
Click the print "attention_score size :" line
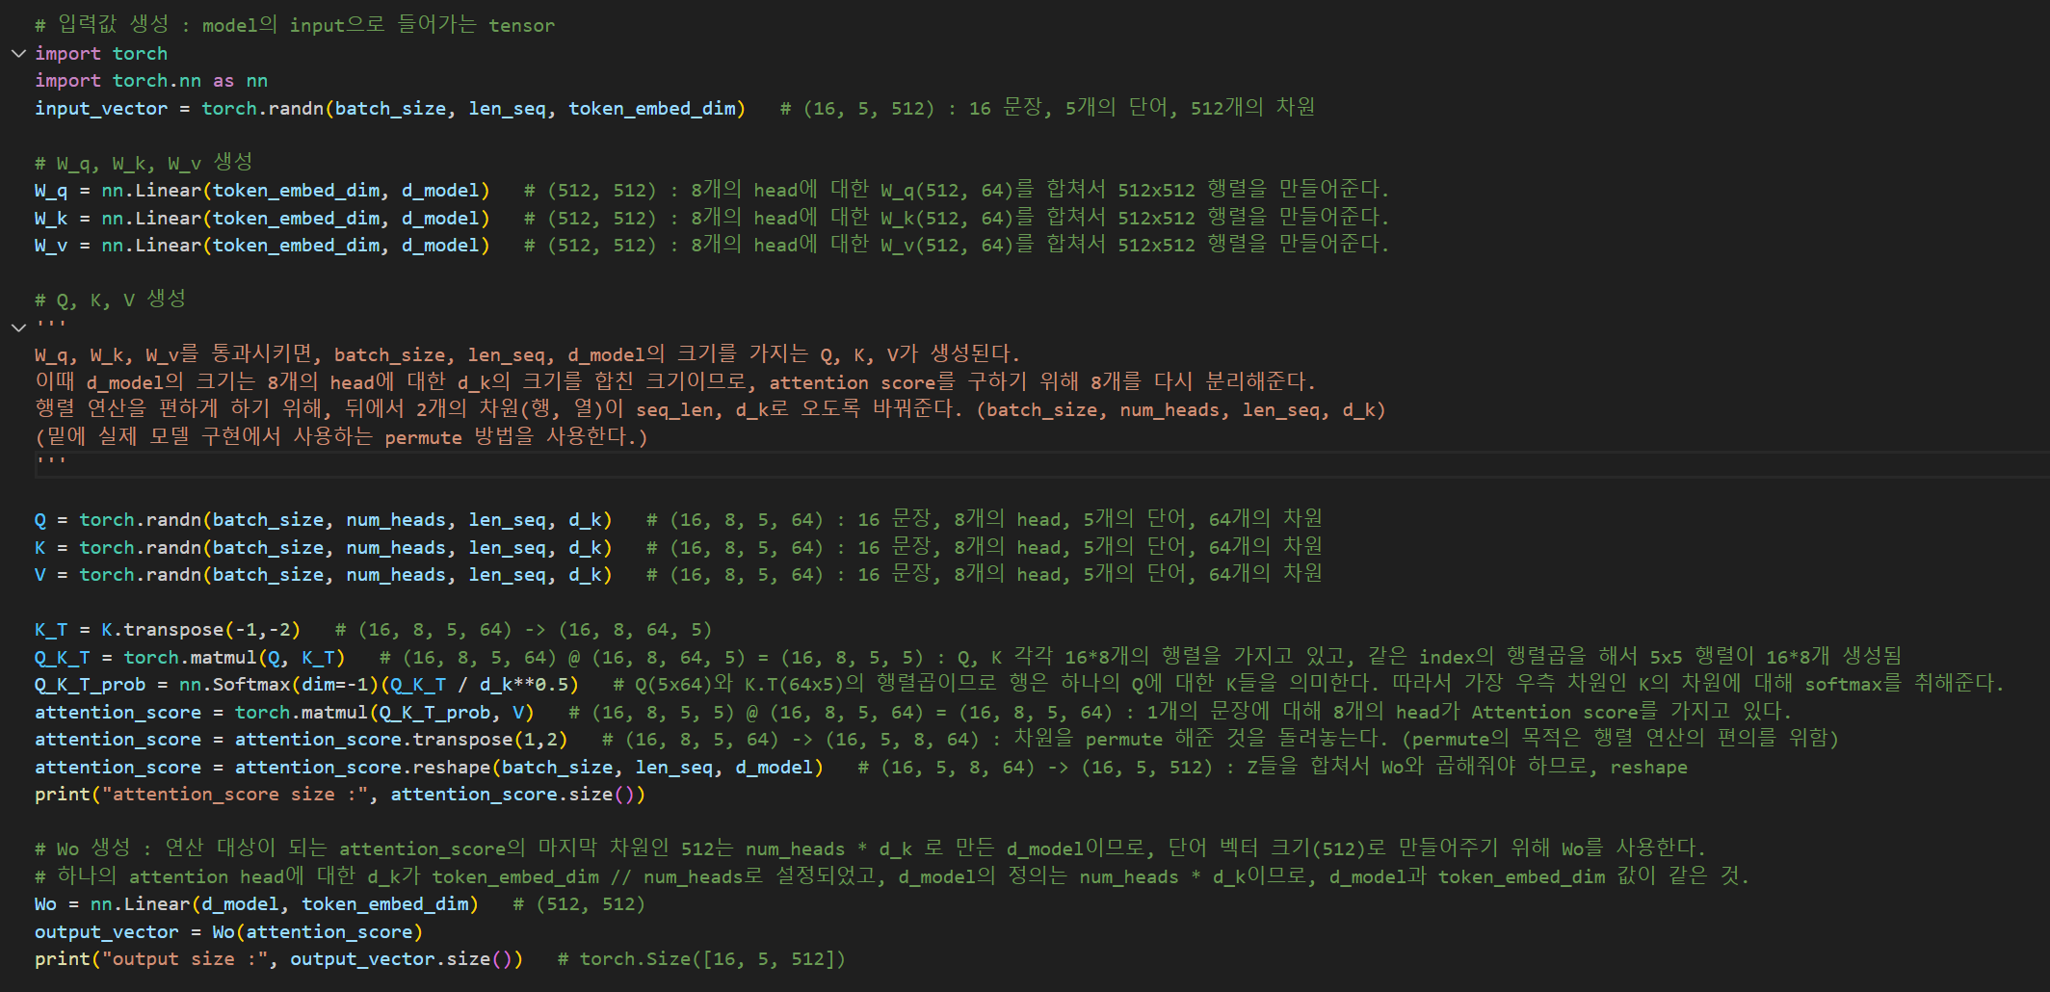[x=340, y=794]
